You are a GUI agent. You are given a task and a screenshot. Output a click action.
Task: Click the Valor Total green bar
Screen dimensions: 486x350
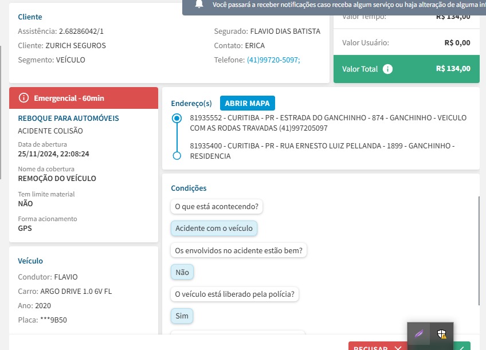point(406,69)
